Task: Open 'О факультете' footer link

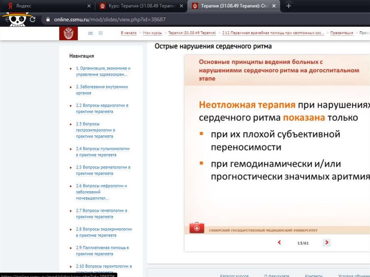Action: 276,275
